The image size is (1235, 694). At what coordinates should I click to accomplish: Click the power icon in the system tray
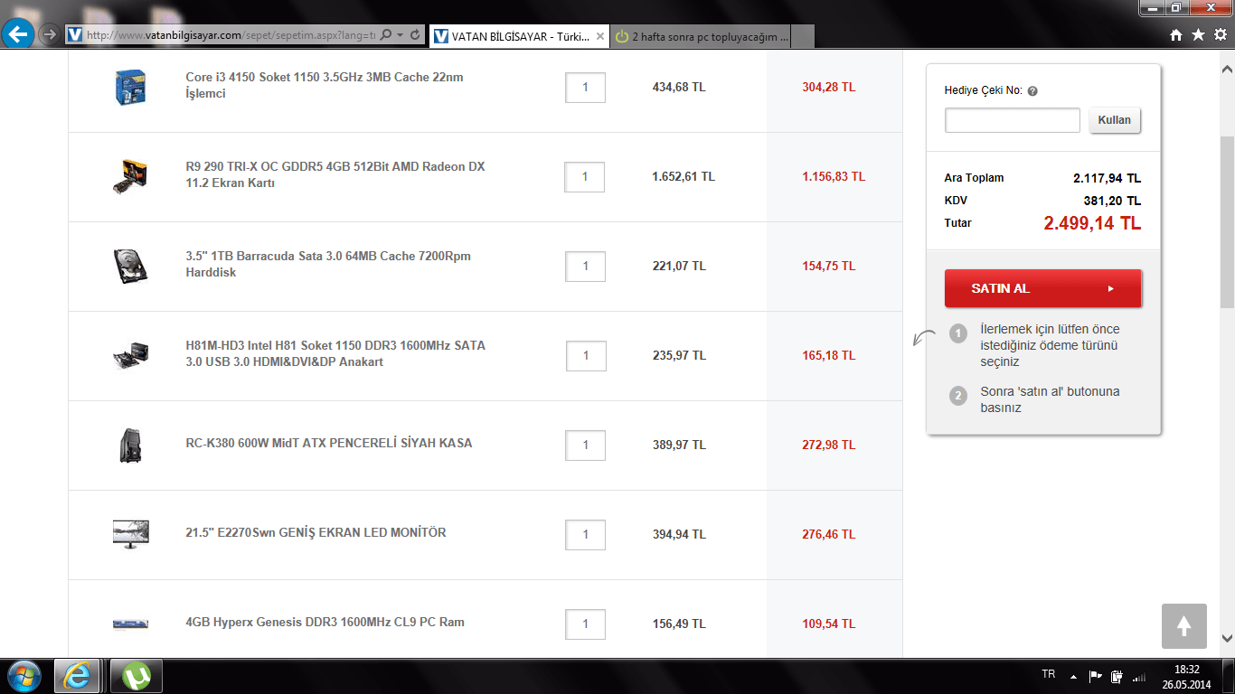pyautogui.click(x=1117, y=675)
